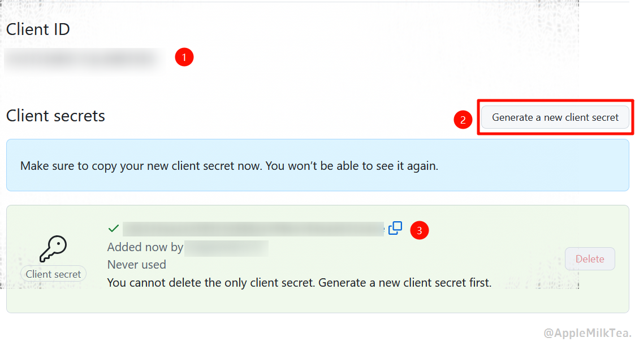Click the green checkmark beside the secret
The width and height of the screenshot is (635, 342).
pos(114,229)
